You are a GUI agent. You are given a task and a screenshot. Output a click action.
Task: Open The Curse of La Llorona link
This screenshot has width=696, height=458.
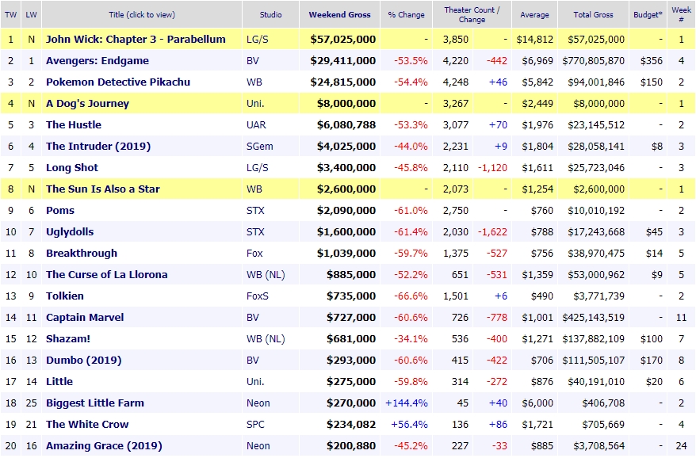[106, 274]
